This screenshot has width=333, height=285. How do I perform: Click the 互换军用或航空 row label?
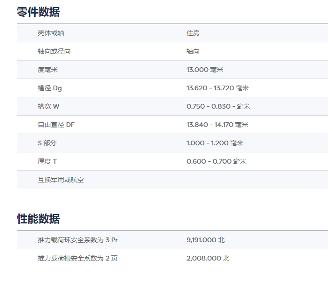pyautogui.click(x=61, y=180)
